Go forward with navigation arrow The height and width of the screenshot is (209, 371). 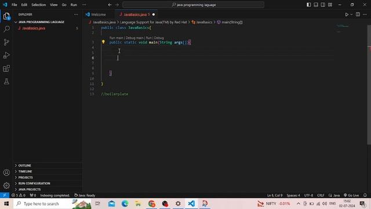[117, 5]
